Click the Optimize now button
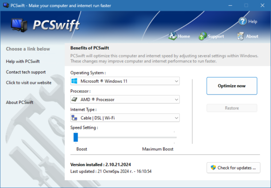This screenshot has height=188, width=271. click(232, 86)
